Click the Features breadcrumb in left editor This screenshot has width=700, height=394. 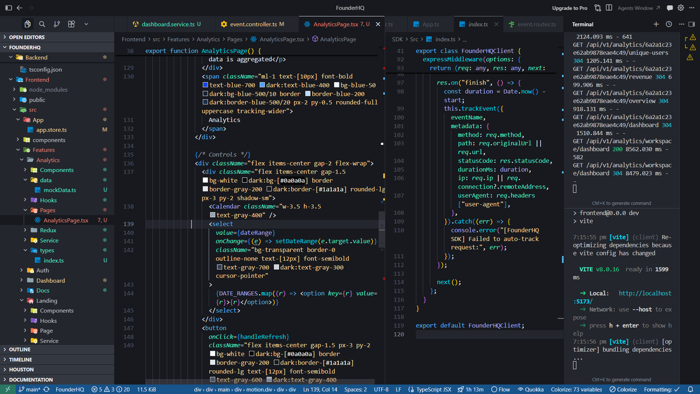[178, 39]
